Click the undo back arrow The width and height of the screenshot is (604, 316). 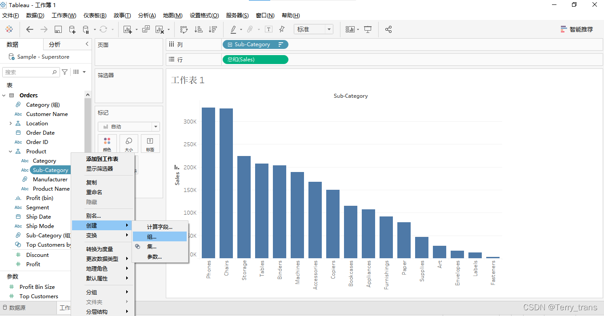point(30,29)
